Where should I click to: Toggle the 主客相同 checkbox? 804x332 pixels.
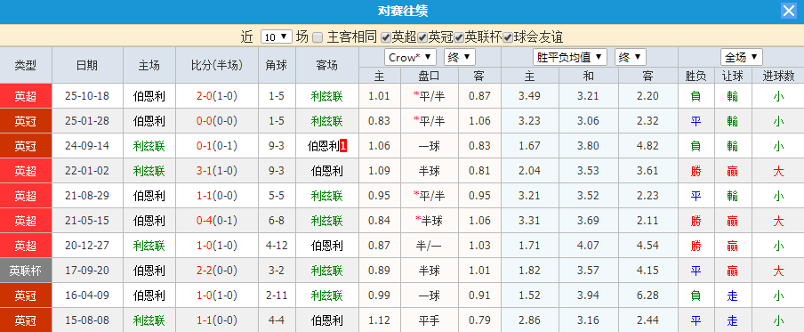coord(318,37)
